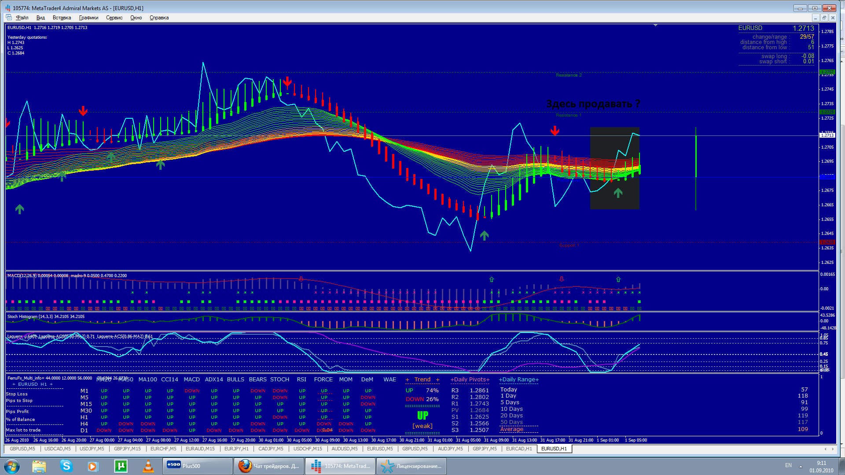
Task: Click the chart shift triangle marker
Action: click(x=655, y=26)
